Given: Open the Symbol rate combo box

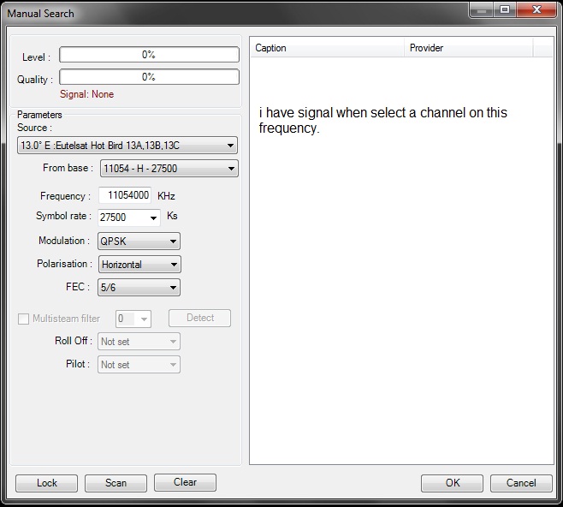Looking at the screenshot, I should point(130,218).
